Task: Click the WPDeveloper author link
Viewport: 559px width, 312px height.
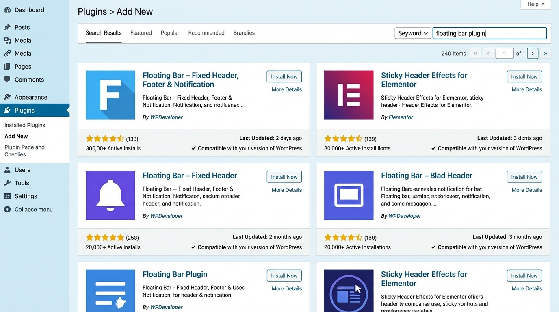Action: coord(166,117)
